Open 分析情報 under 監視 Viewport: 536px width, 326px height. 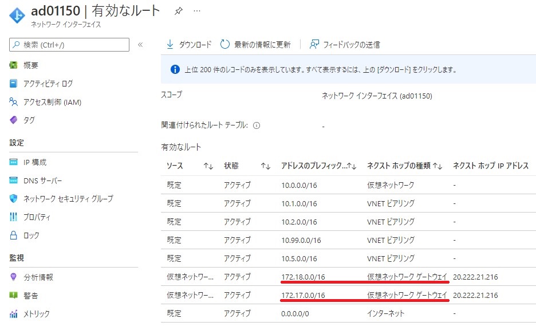tap(38, 277)
